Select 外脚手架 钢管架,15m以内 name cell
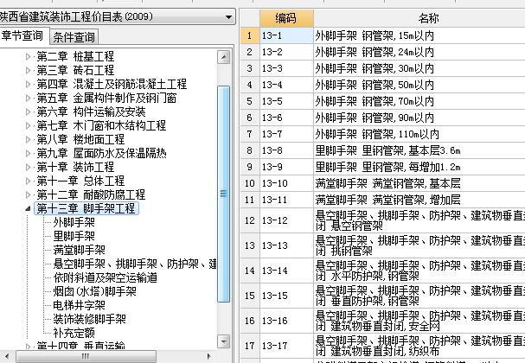Screen dimensions: 525x363 [x=419, y=35]
